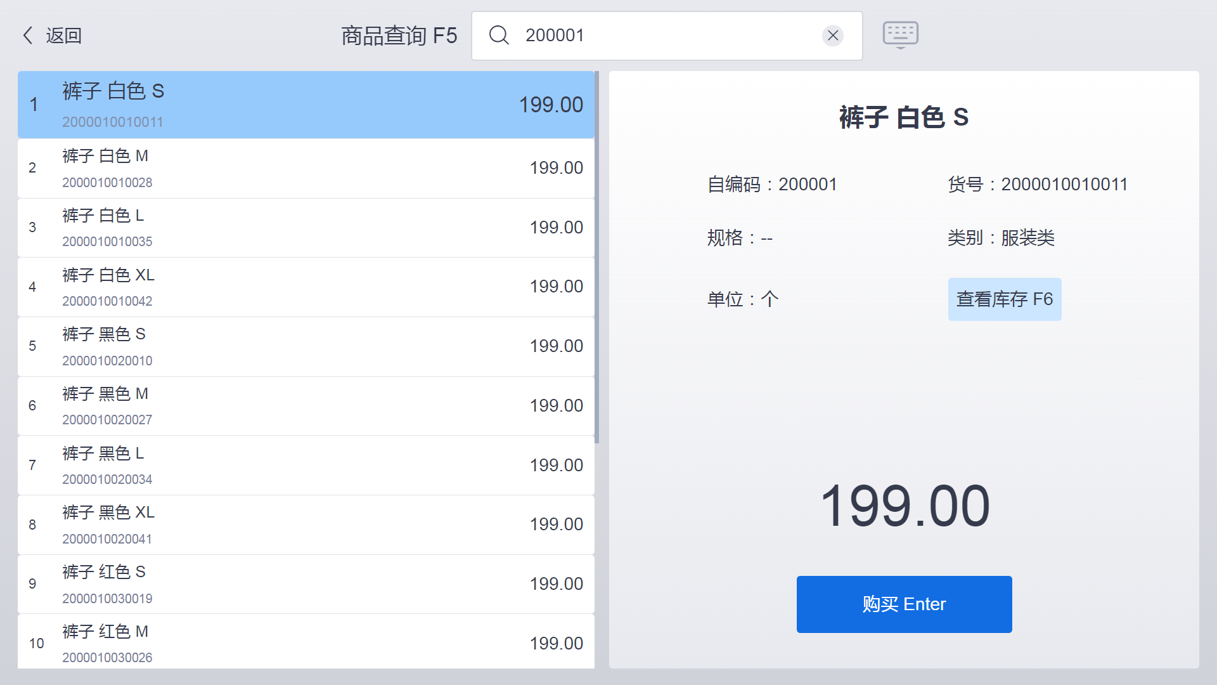Pick 裤子 黑色 M from the list
Image resolution: width=1217 pixels, height=685 pixels.
click(306, 406)
